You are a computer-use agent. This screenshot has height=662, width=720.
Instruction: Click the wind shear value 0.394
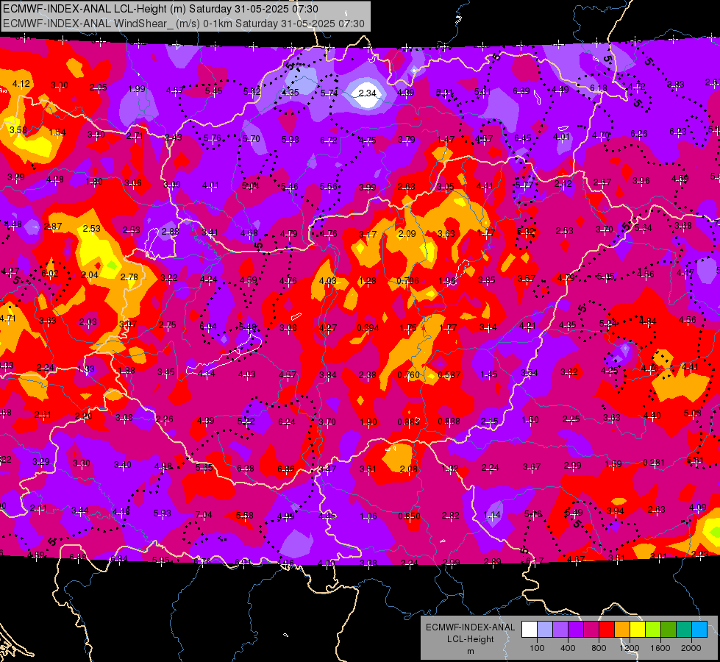[368, 328]
